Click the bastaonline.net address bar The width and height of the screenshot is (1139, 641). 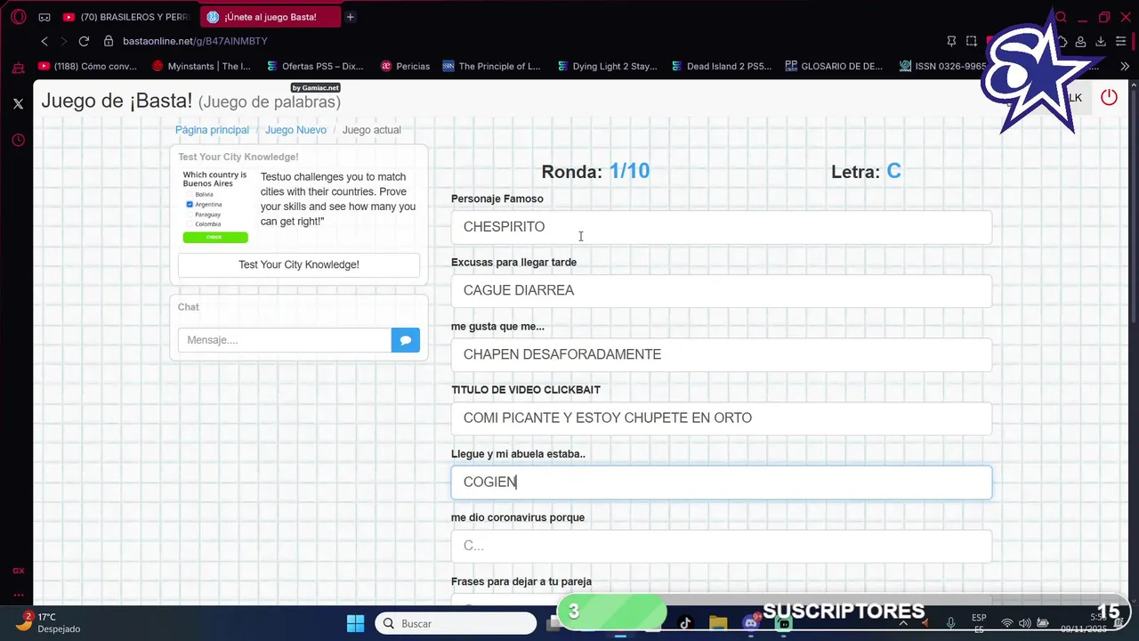point(195,41)
